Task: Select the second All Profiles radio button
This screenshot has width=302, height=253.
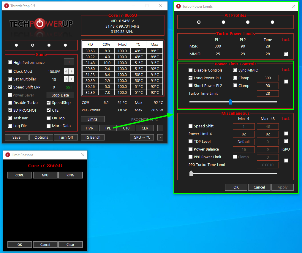Action: point(223,22)
